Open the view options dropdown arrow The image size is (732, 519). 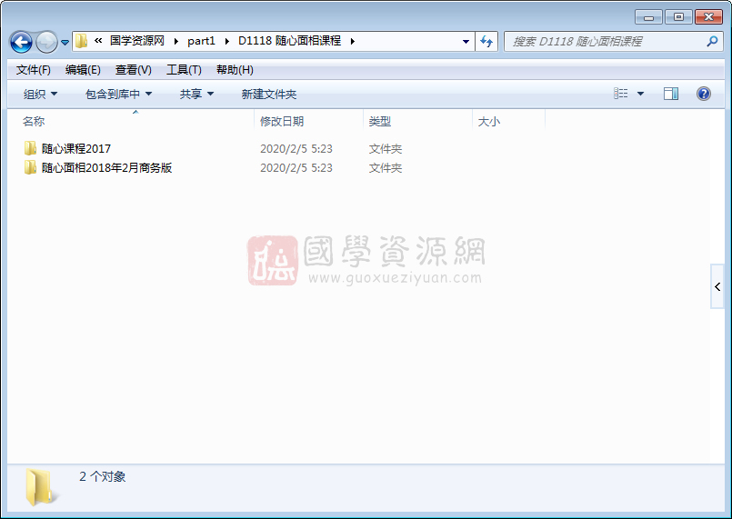pos(640,94)
